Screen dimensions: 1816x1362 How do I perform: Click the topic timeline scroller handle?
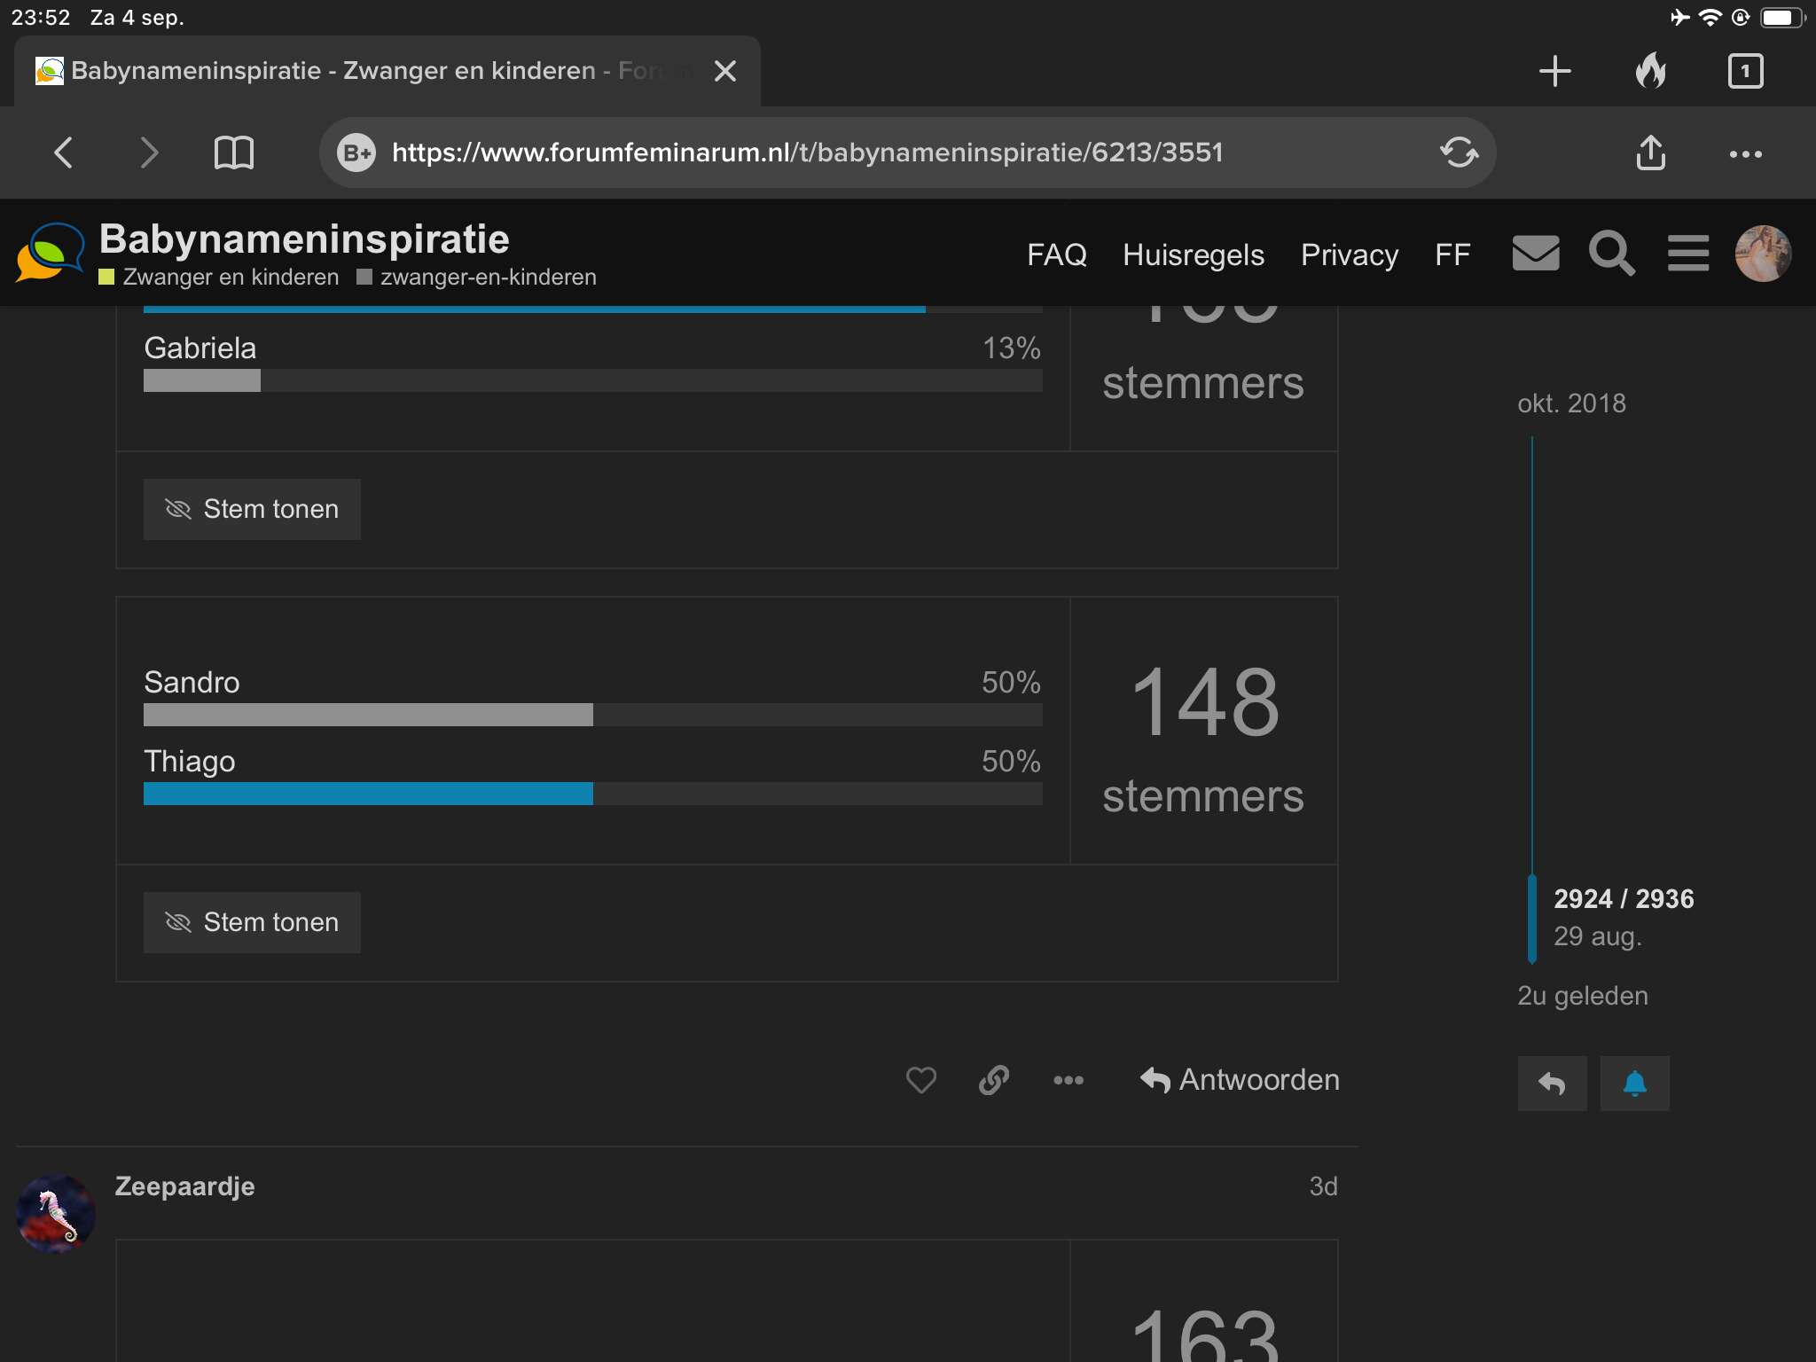tap(1531, 919)
